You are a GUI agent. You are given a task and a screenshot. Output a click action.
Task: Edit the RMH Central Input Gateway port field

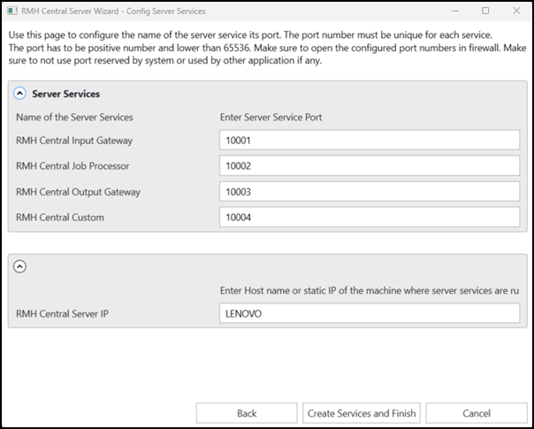(370, 140)
